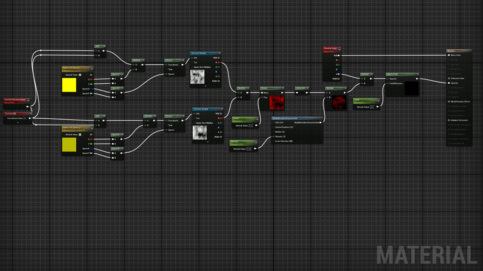Image resolution: width=483 pixels, height=271 pixels.
Task: Click the Saturate node output pin
Action: point(307,93)
